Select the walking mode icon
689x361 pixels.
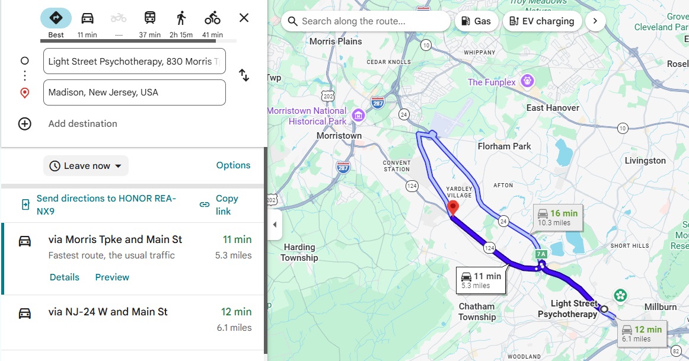pyautogui.click(x=181, y=18)
